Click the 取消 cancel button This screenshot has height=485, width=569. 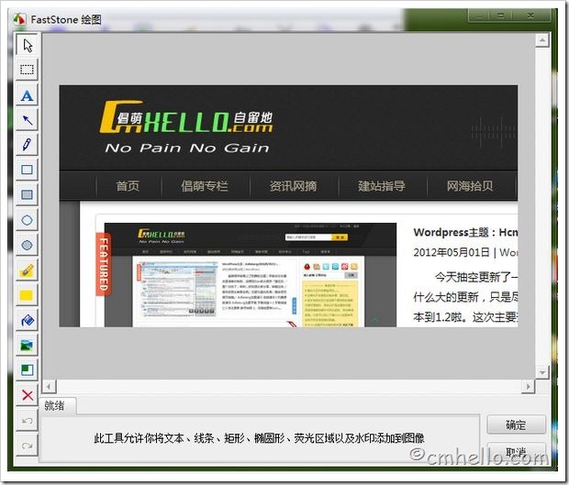click(x=516, y=452)
